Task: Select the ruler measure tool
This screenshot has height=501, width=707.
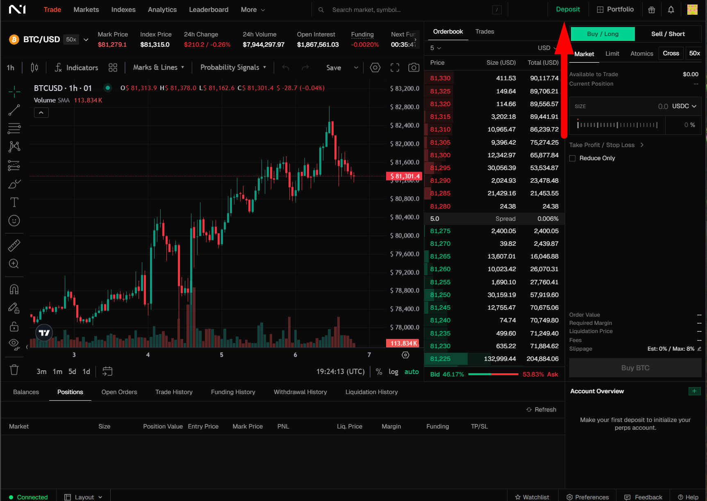Action: (x=14, y=245)
